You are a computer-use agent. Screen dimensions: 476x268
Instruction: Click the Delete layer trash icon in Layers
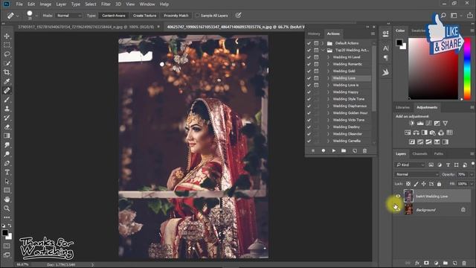(463, 263)
